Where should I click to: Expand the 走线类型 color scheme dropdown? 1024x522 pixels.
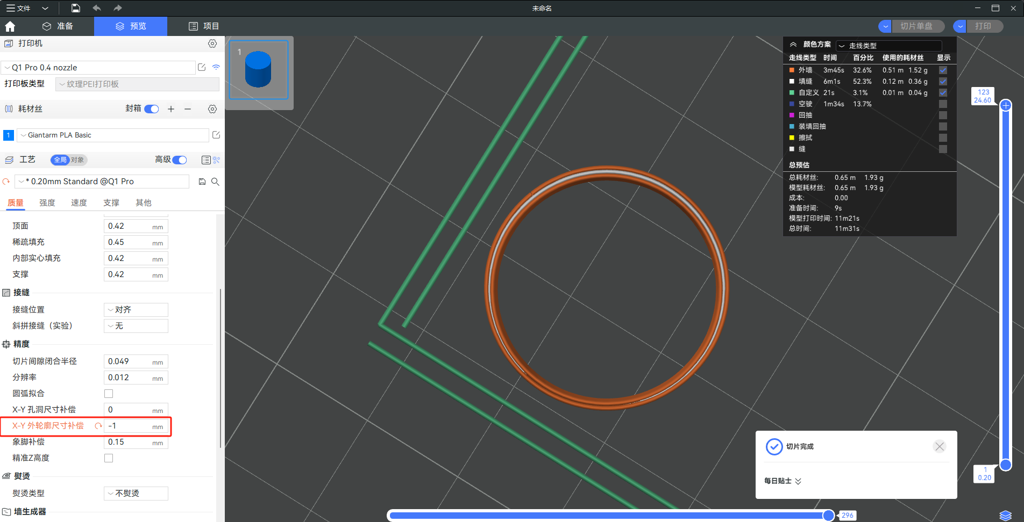click(x=889, y=46)
